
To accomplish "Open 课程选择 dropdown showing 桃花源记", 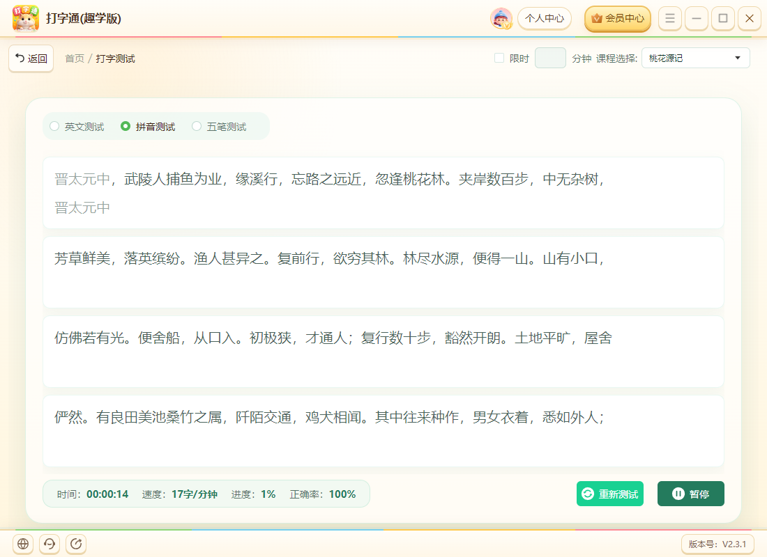I will pyautogui.click(x=696, y=58).
